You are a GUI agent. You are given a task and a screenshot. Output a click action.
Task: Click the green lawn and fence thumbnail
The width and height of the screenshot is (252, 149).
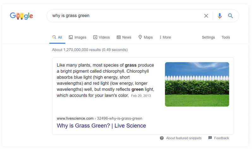[x=197, y=84]
